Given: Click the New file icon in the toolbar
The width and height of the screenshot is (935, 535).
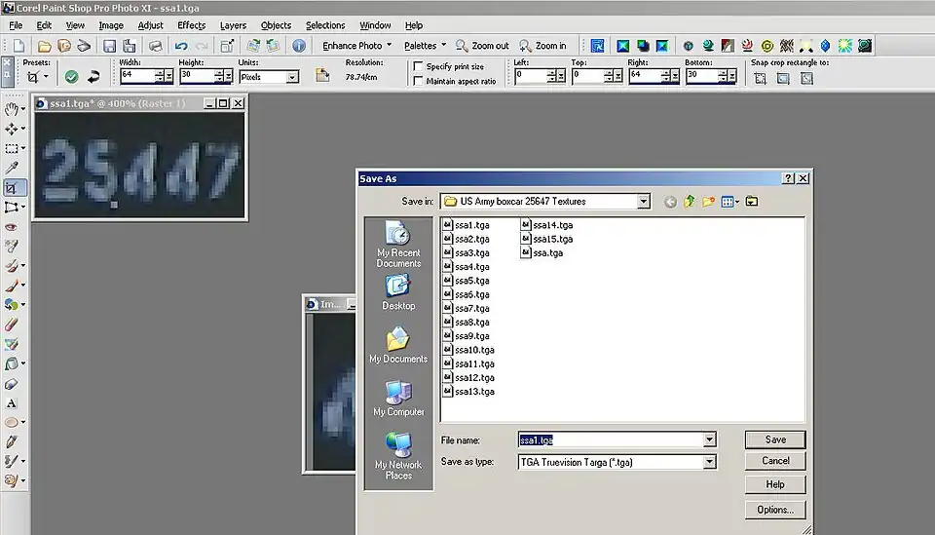Looking at the screenshot, I should click(18, 46).
